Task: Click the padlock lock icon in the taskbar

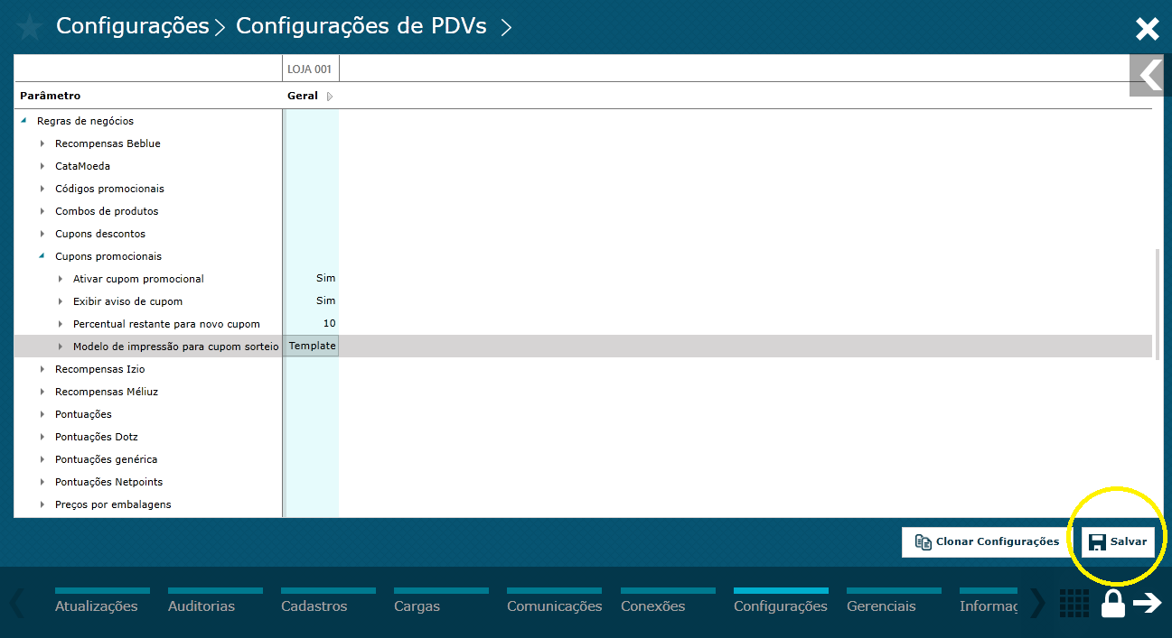Action: (x=1112, y=603)
